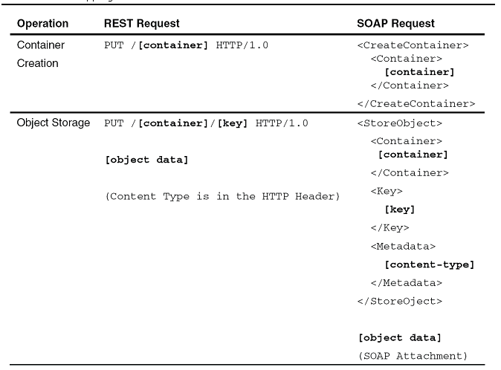The image size is (501, 370).
Task: Click the opening Metadata tag
Action: [x=403, y=246]
